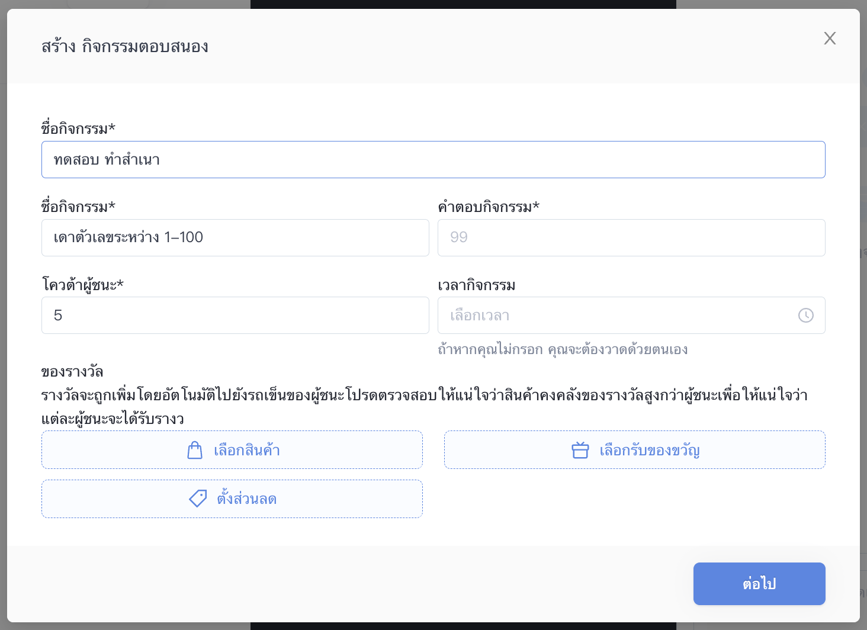Click the คำตอบกิจกรรม* label
The height and width of the screenshot is (630, 867).
[489, 207]
